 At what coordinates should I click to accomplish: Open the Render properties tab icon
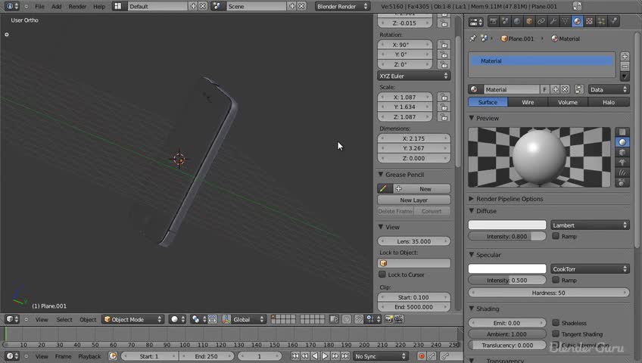(493, 21)
